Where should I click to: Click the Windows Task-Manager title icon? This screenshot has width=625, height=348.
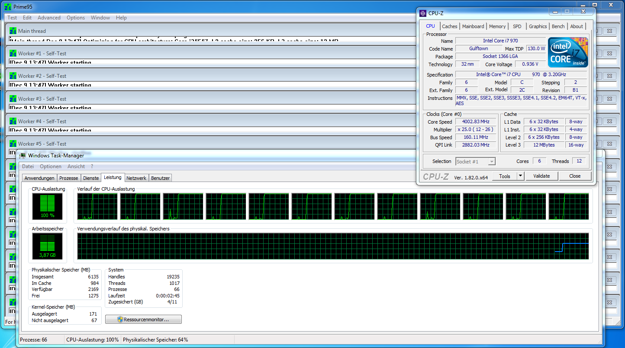(23, 156)
